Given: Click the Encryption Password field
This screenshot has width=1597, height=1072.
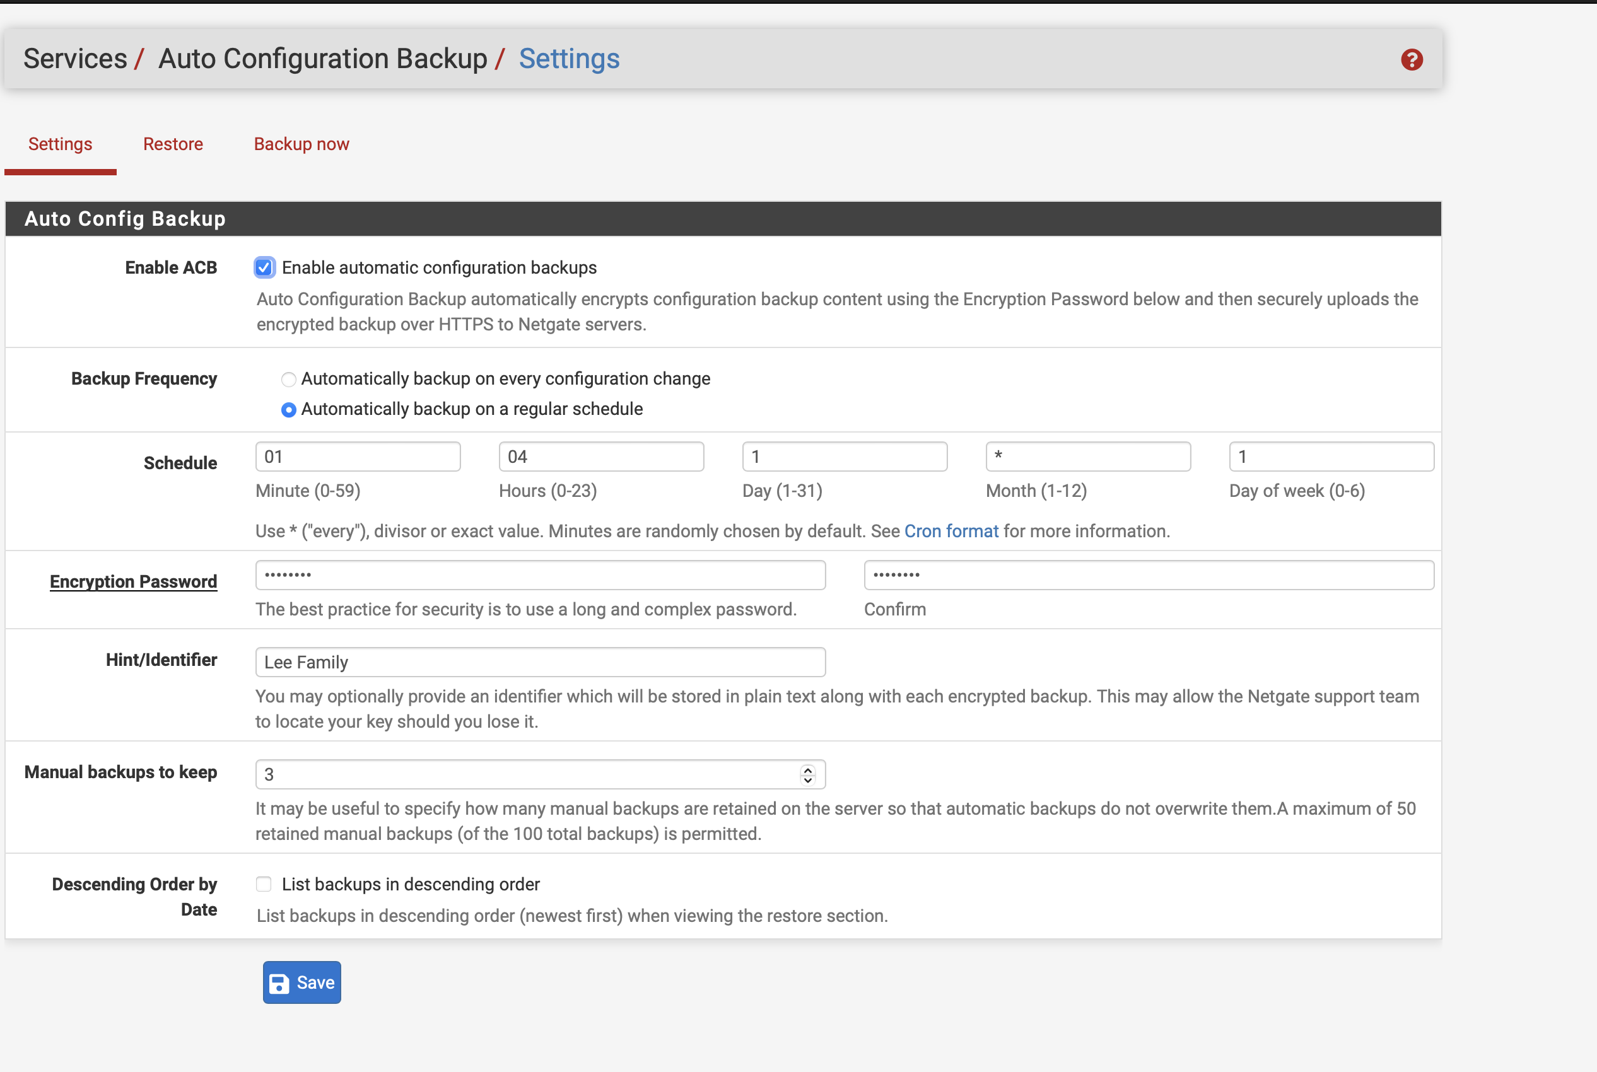Looking at the screenshot, I should point(540,575).
